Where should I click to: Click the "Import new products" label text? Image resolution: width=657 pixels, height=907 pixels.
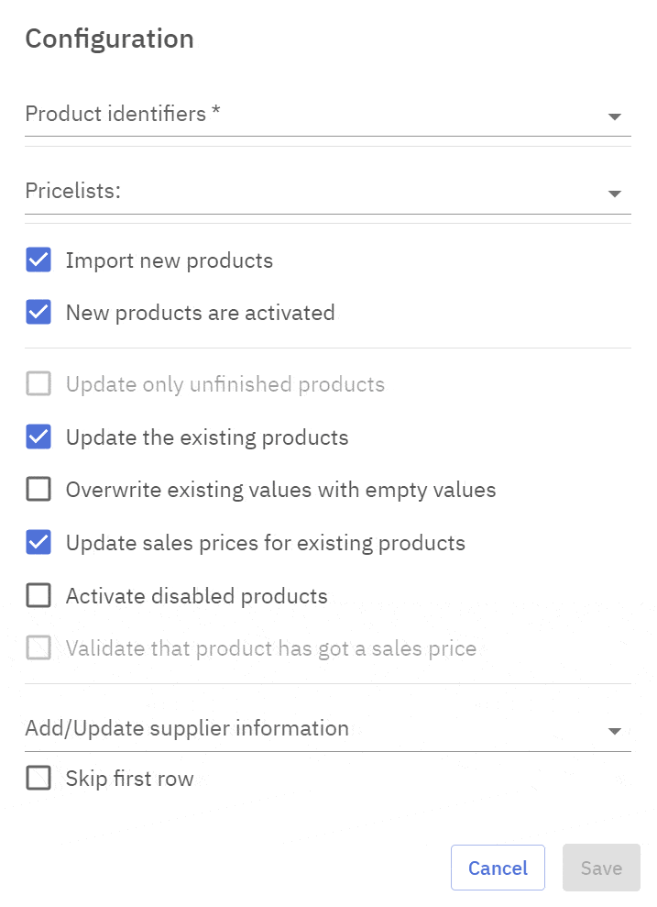[x=170, y=260]
